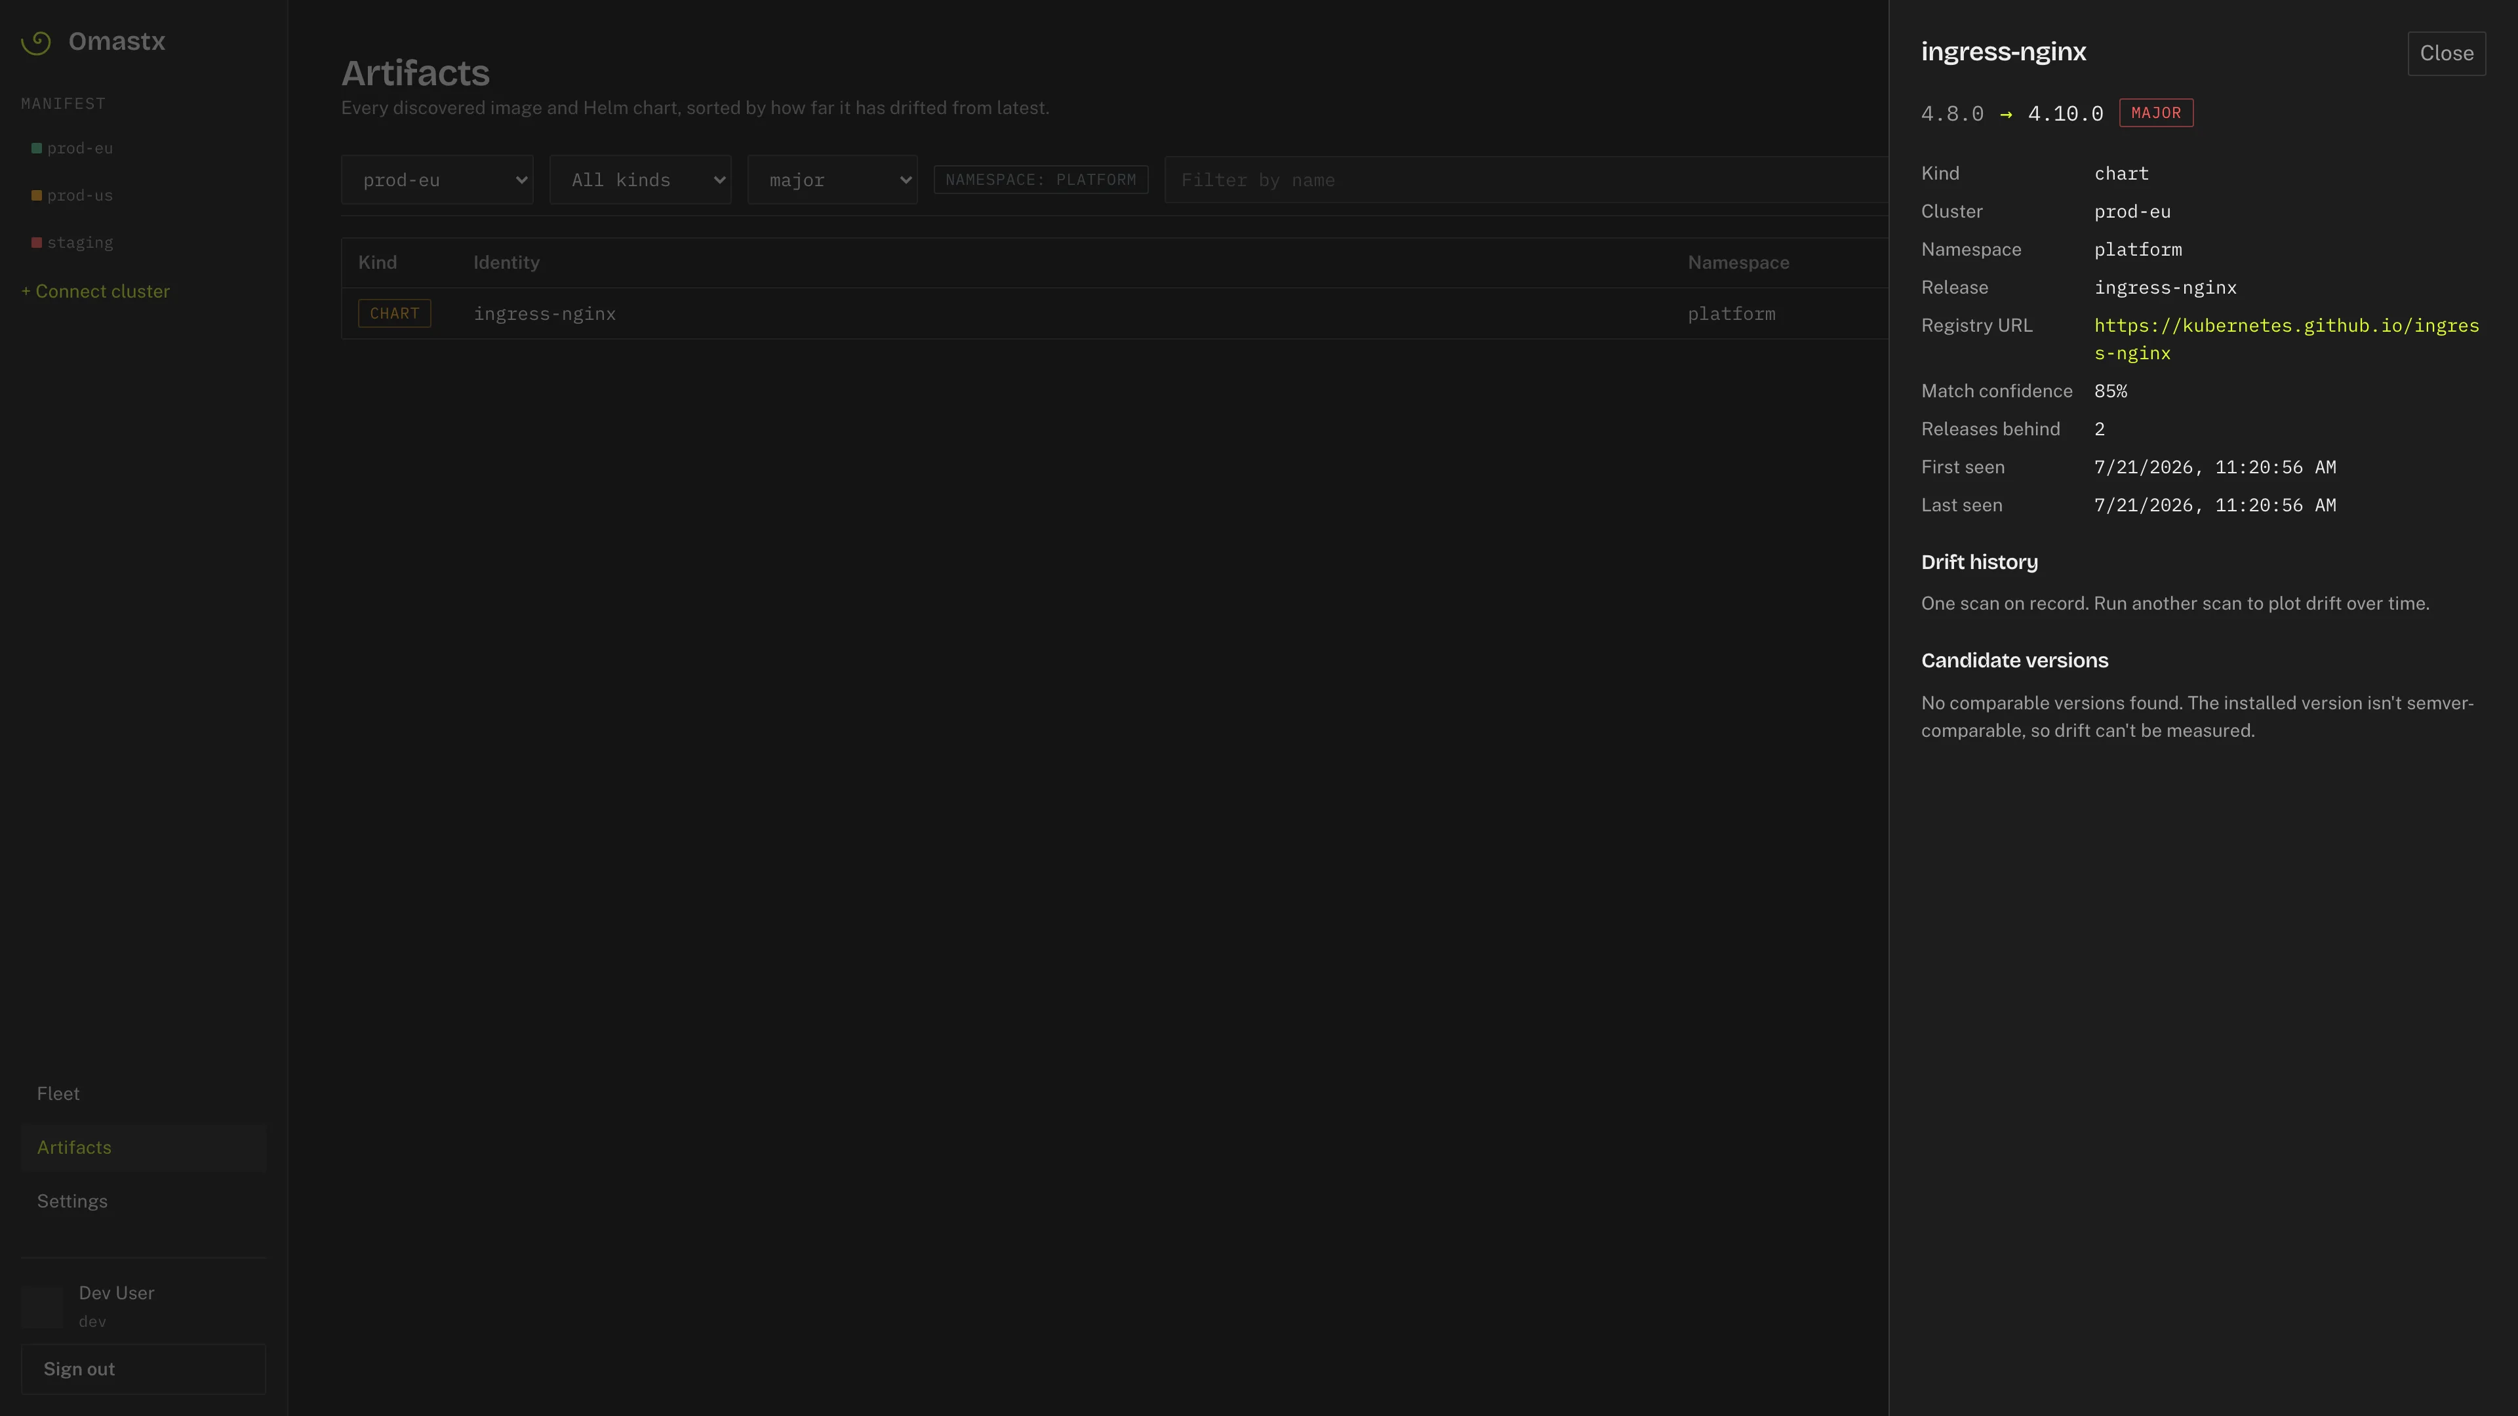Select the prod-us cluster in sidebar

tap(72, 195)
